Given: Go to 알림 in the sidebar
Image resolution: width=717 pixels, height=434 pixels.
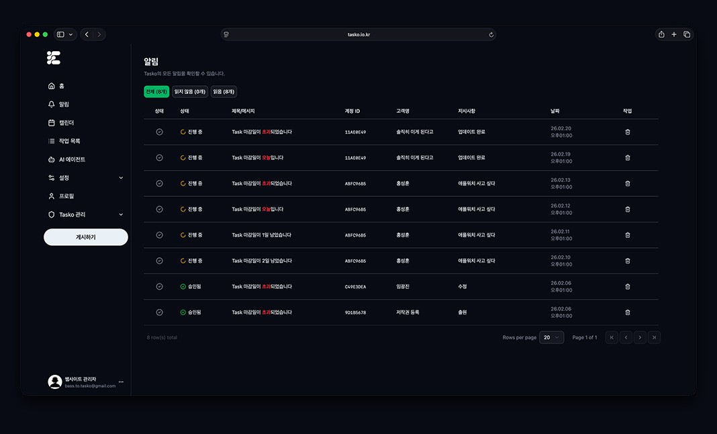Looking at the screenshot, I should point(58,104).
